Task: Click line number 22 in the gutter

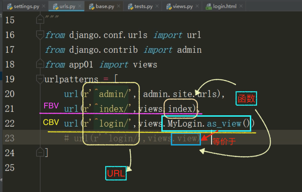Action: (10, 123)
